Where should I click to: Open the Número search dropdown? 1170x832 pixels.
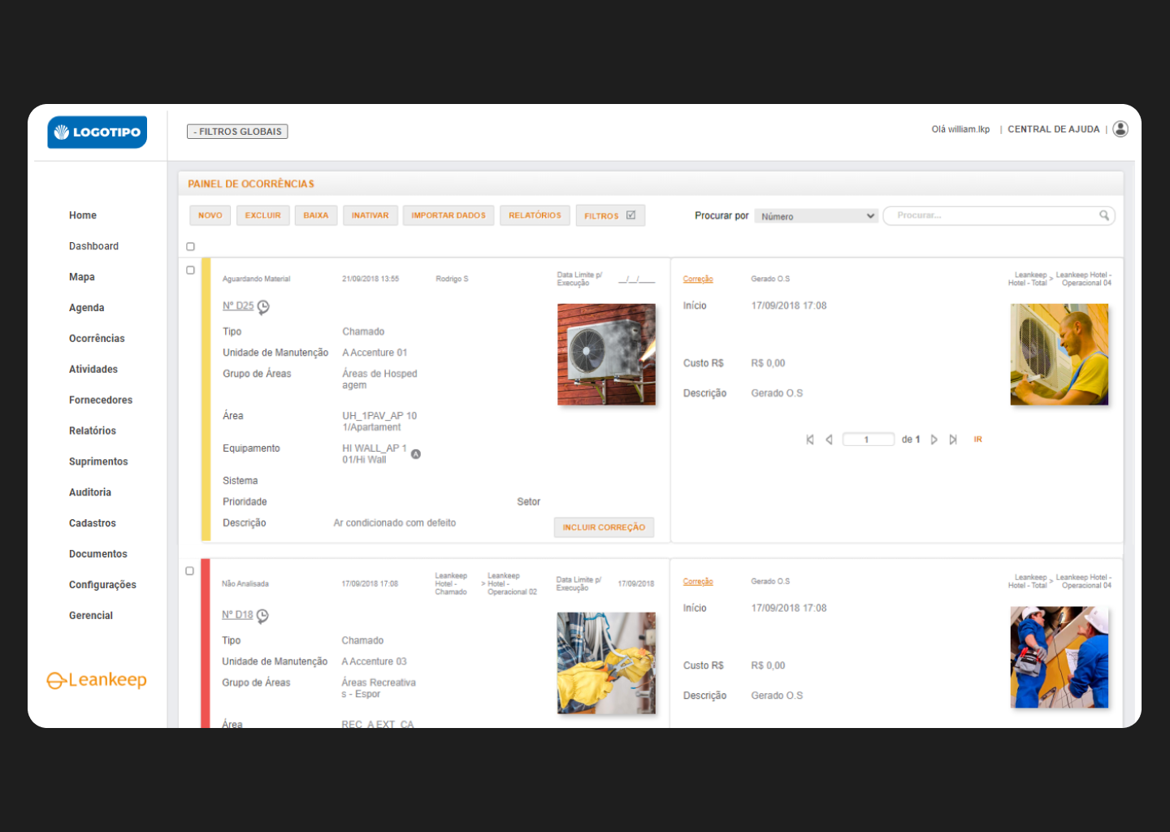tap(815, 215)
